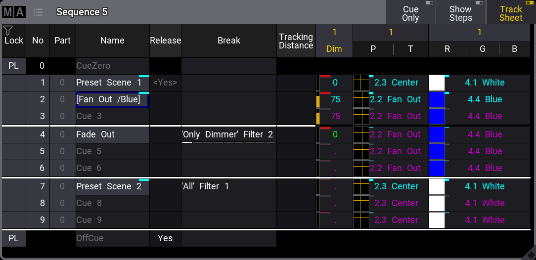This screenshot has width=536, height=260.
Task: Toggle the Show Steps option
Action: coord(460,13)
